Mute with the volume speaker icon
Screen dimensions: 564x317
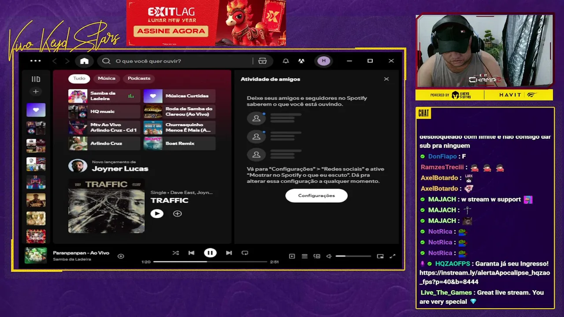(x=329, y=256)
